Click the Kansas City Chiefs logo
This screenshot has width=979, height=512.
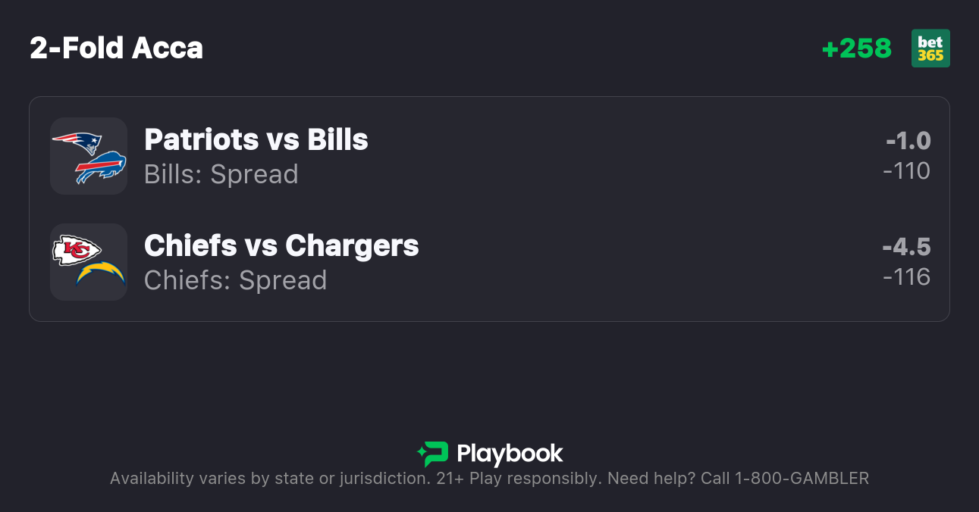pos(77,250)
